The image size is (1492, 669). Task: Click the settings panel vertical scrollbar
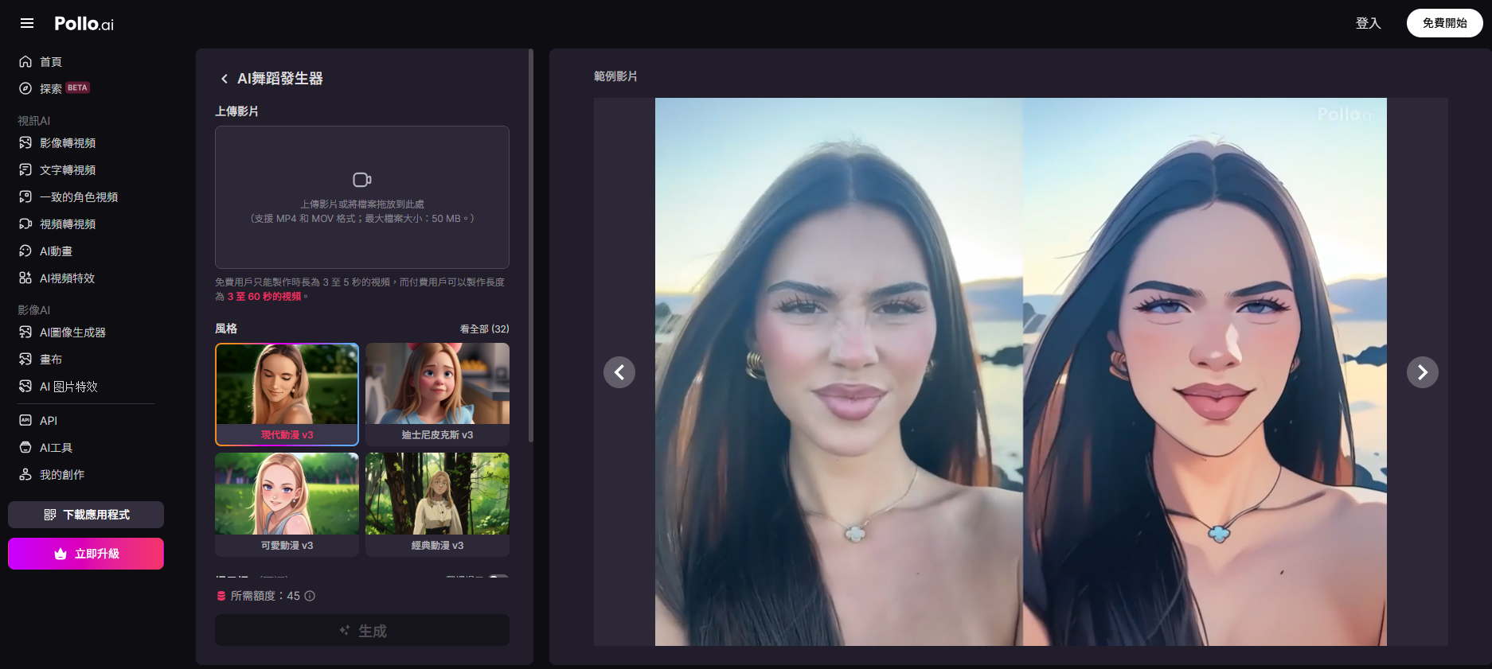(x=530, y=247)
